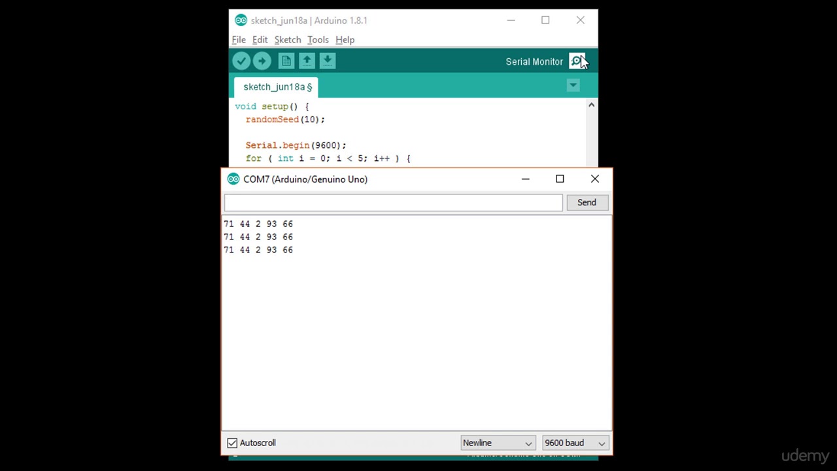837x471 pixels.
Task: Click the Send button in the serial monitor
Action: pos(587,203)
